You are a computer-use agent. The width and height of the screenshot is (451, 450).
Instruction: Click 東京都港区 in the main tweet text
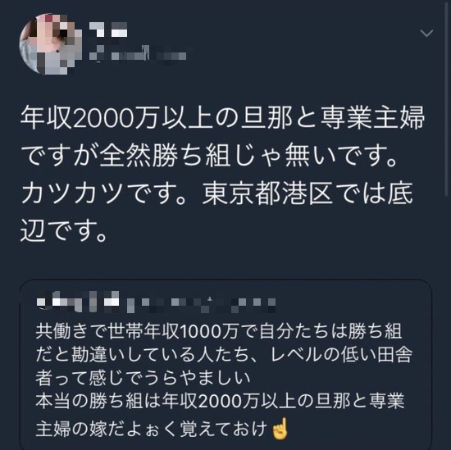[267, 193]
